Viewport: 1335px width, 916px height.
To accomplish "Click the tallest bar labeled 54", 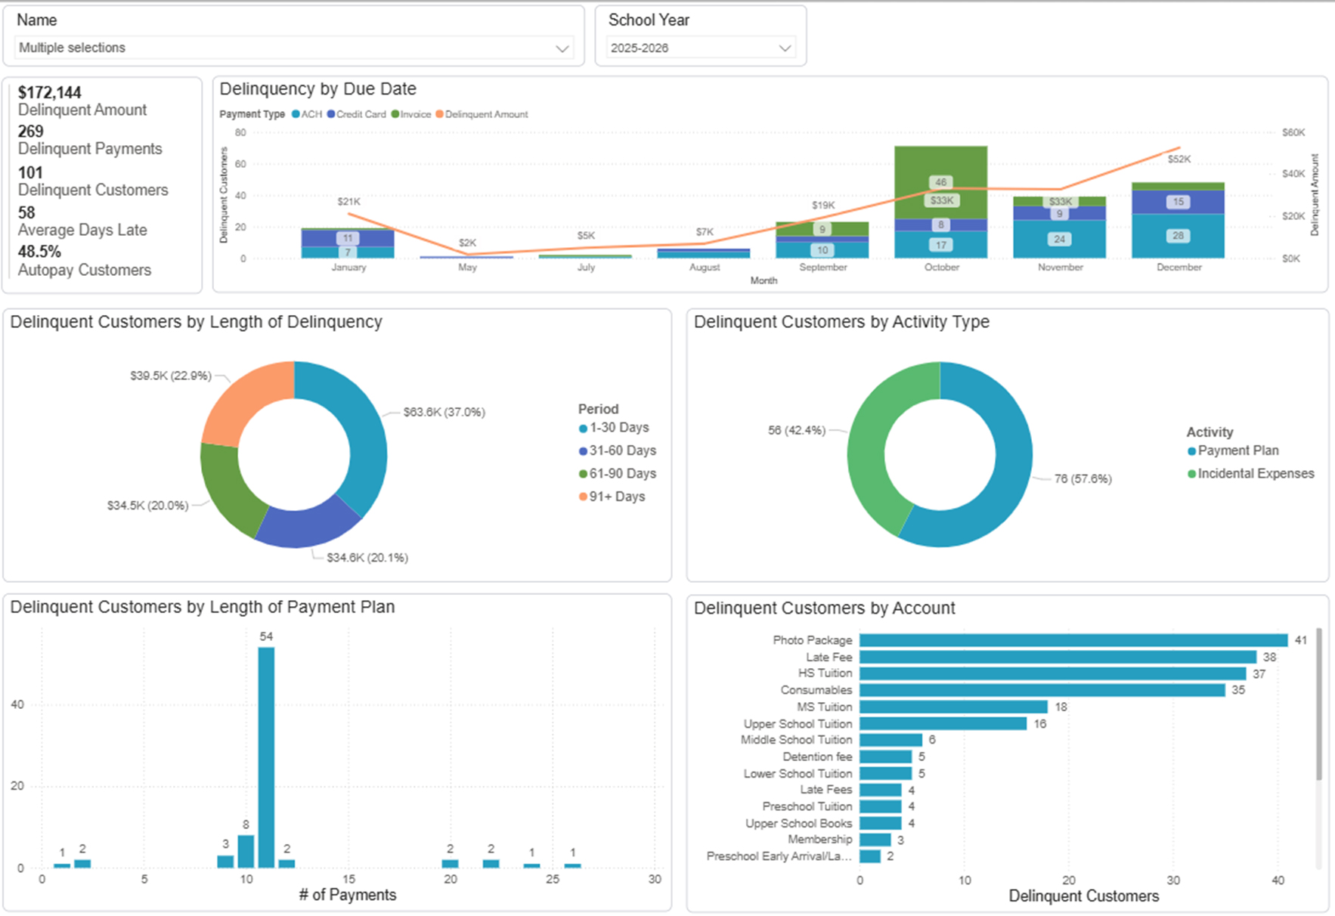I will [266, 756].
